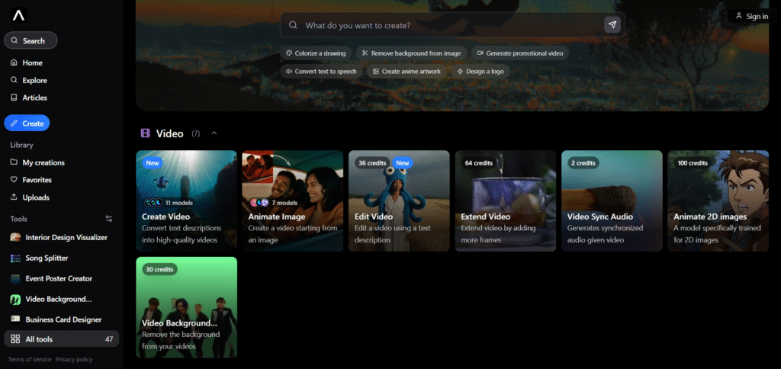Go to the Home page
Image resolution: width=781 pixels, height=369 pixels.
coord(32,63)
